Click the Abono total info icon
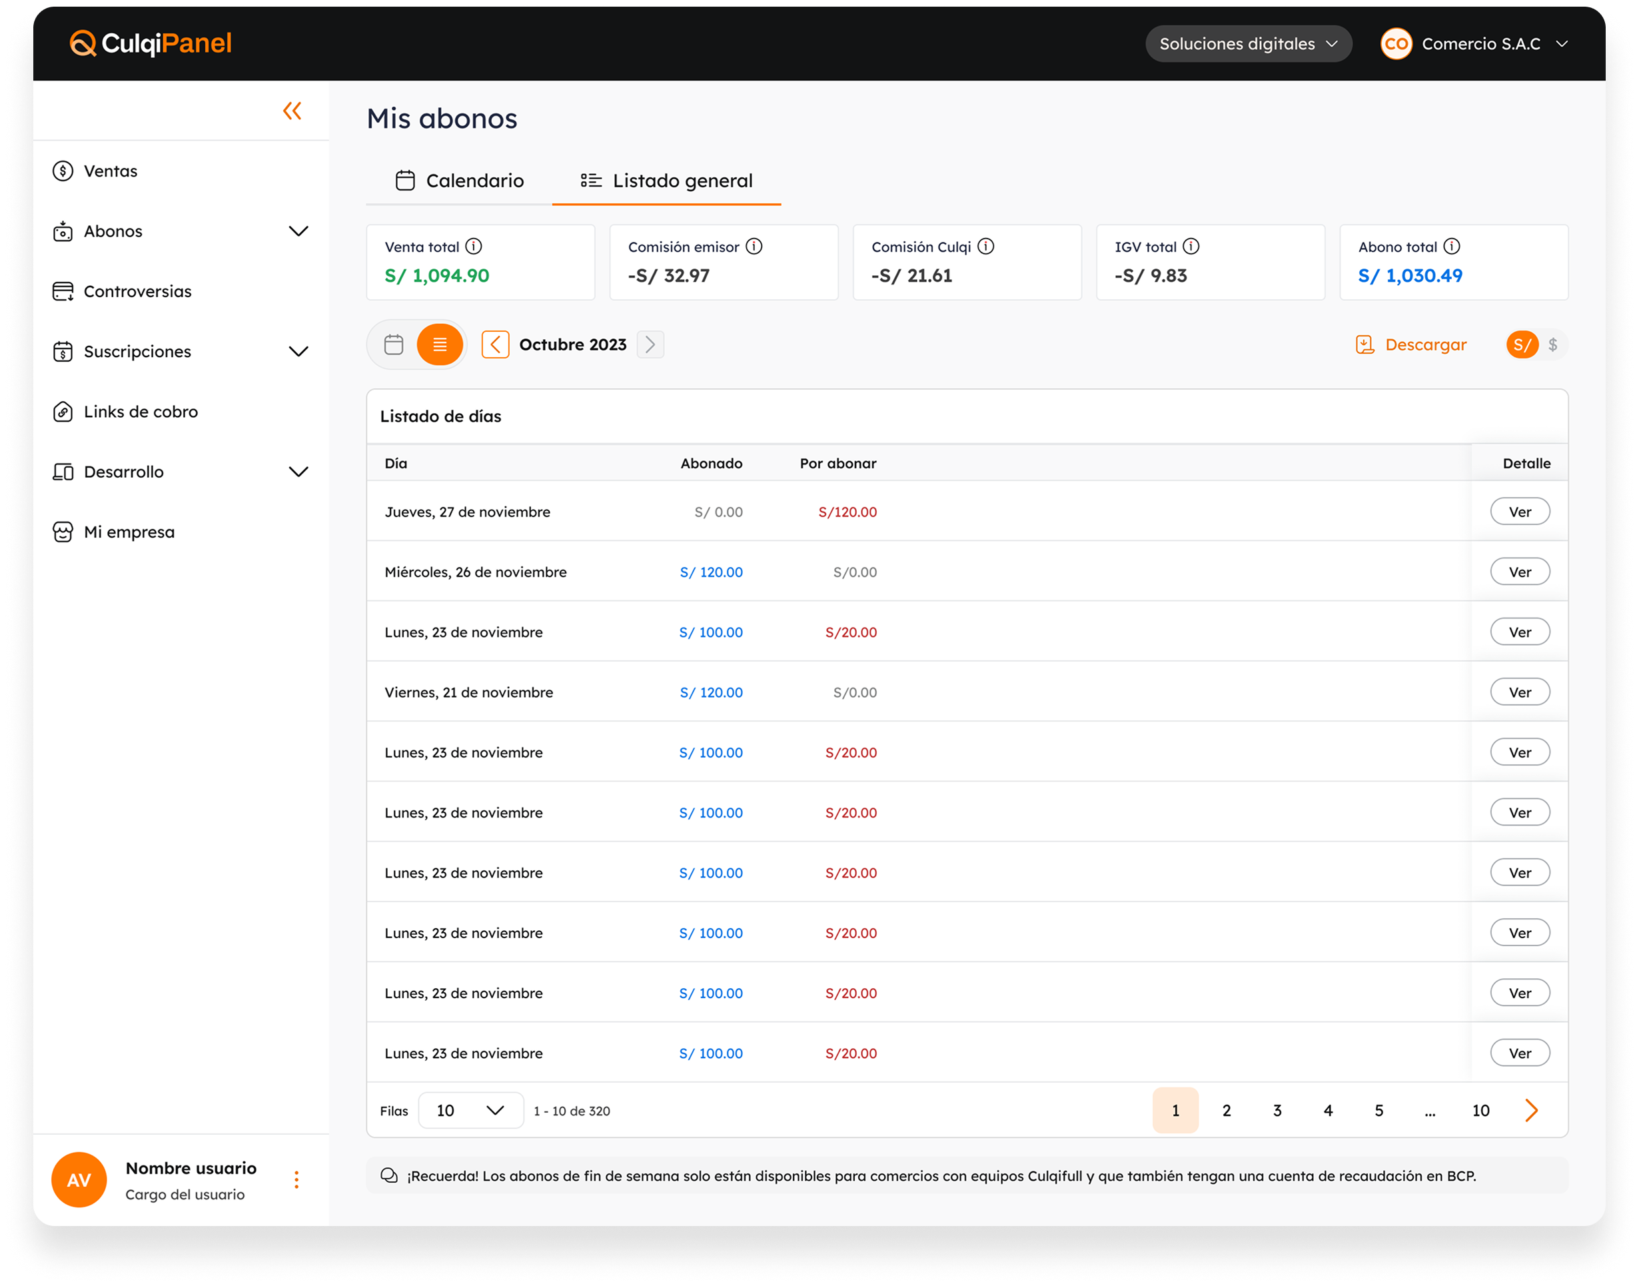The height and width of the screenshot is (1286, 1639). tap(1452, 247)
